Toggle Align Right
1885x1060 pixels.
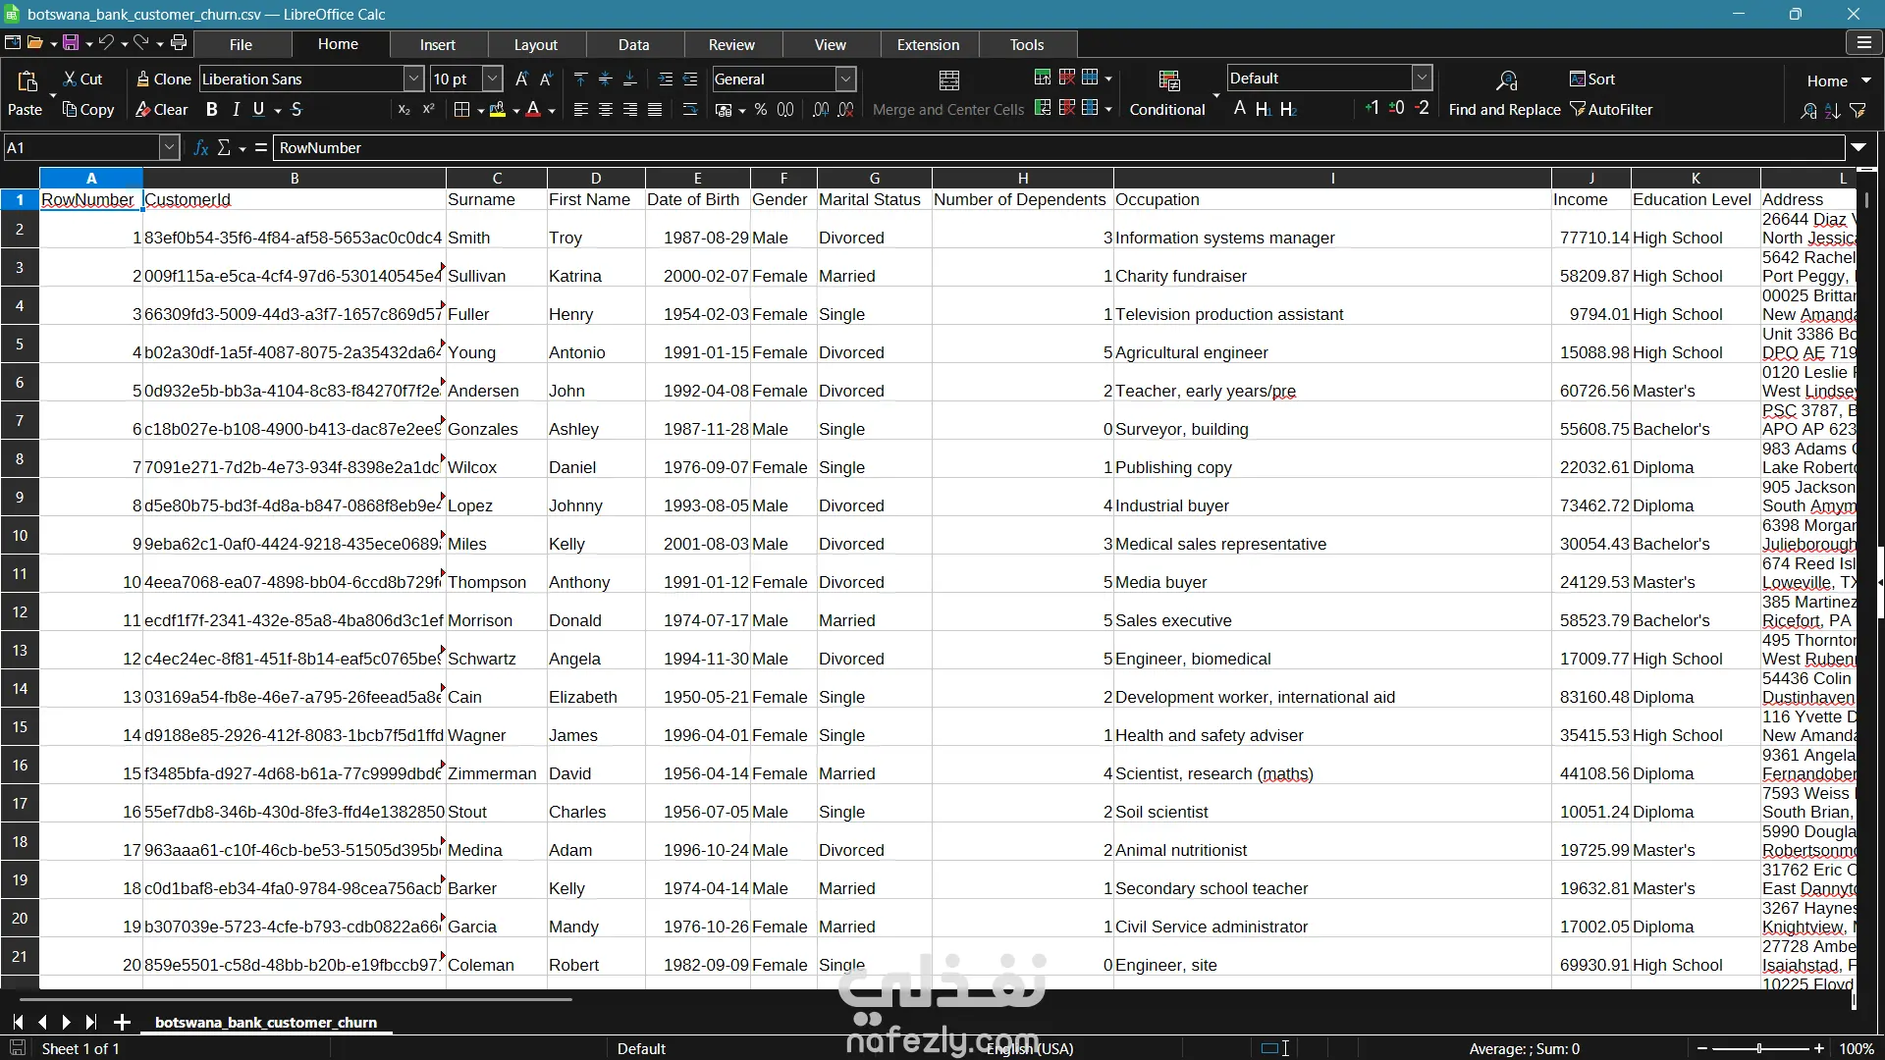(x=629, y=110)
